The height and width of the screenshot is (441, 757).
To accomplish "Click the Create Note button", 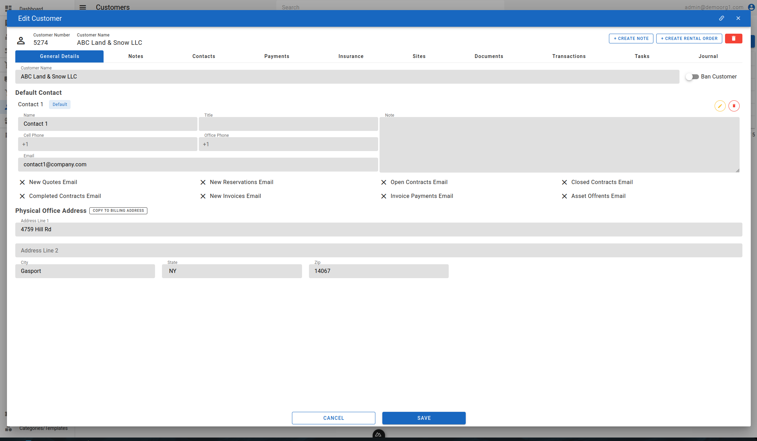I will click(631, 39).
